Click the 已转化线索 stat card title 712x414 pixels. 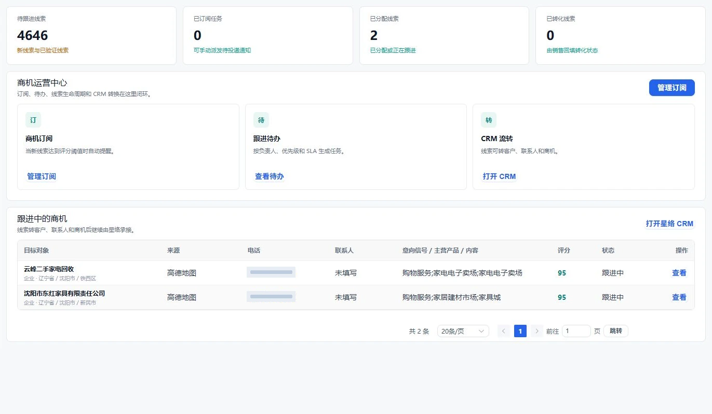point(561,19)
